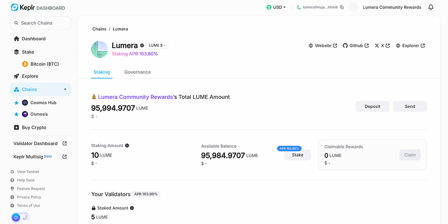Open the Staking tab
This screenshot has height=224, width=448.
point(102,72)
